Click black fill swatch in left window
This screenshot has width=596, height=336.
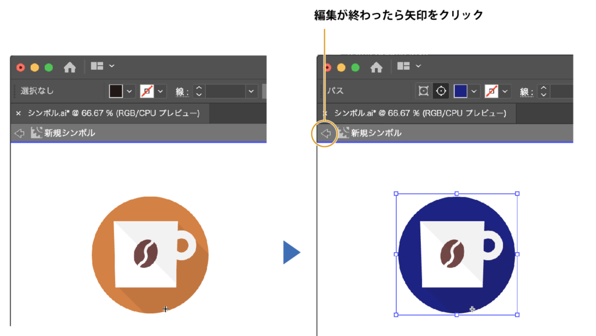pyautogui.click(x=116, y=91)
